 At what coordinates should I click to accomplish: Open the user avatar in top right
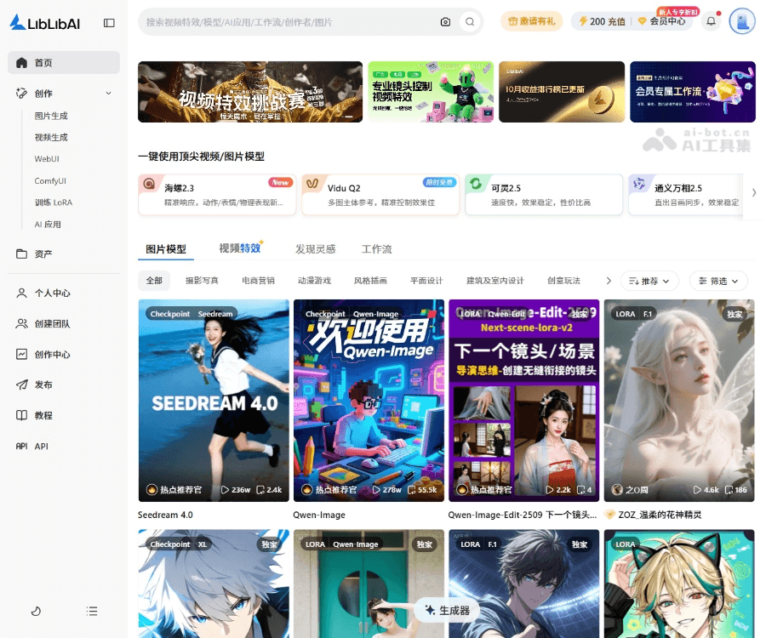(x=742, y=21)
